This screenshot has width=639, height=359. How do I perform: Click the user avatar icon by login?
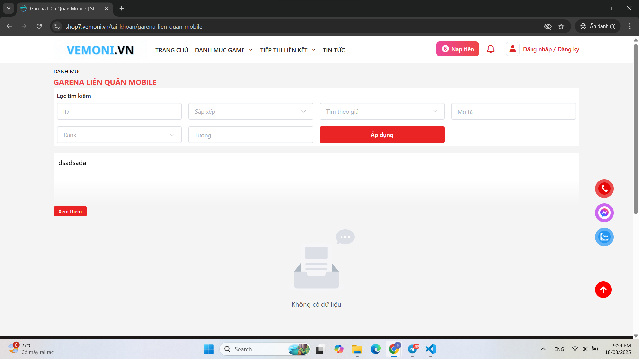pos(512,49)
